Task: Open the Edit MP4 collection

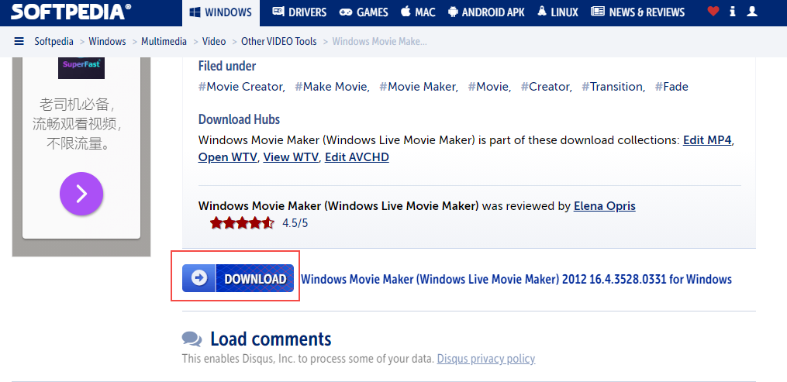Action: [706, 140]
